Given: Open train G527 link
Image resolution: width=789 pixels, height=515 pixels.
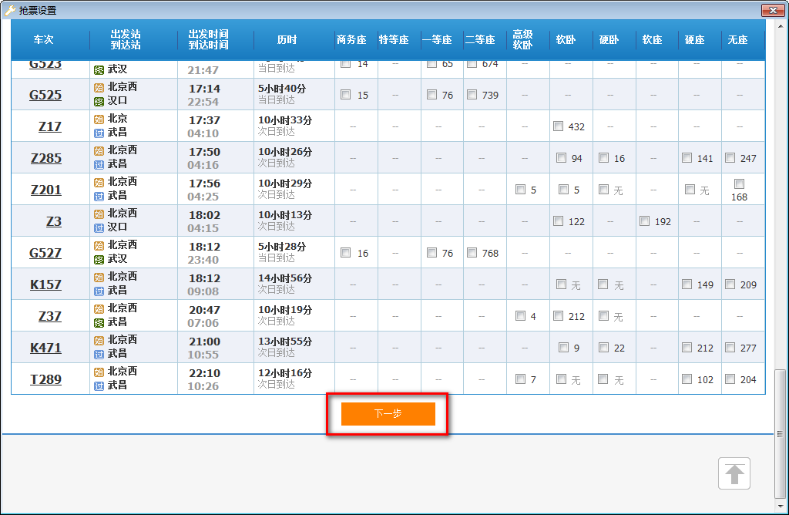Looking at the screenshot, I should pyautogui.click(x=45, y=253).
